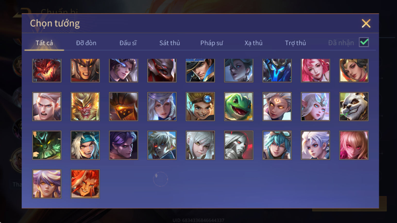397x223 pixels.
Task: Select the blue armored knight hero
Action: pyautogui.click(x=277, y=70)
